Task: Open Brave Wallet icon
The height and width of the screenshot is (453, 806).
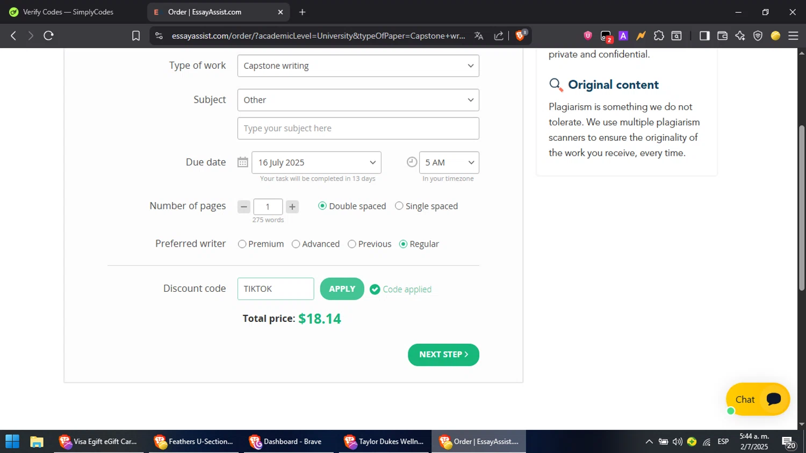Action: click(x=722, y=35)
